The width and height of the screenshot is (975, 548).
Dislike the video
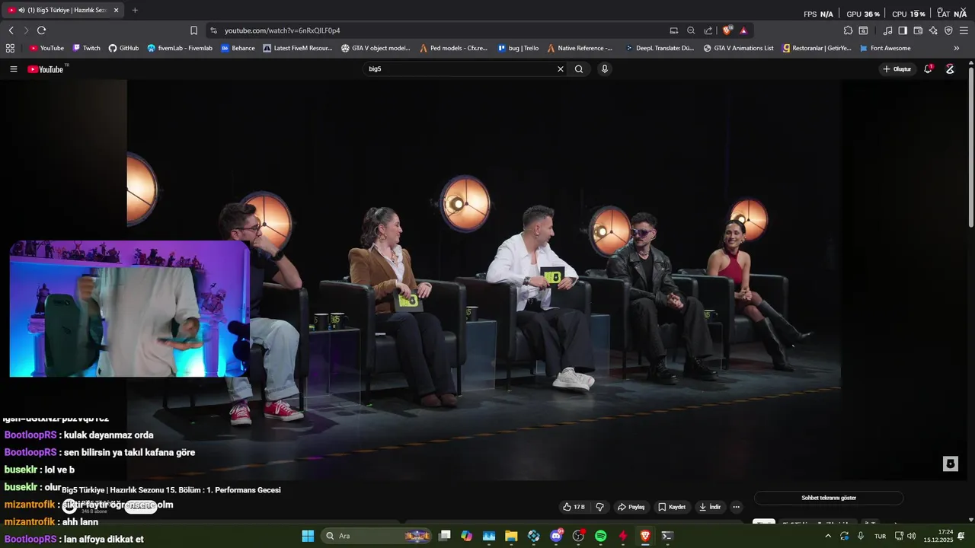tap(600, 507)
